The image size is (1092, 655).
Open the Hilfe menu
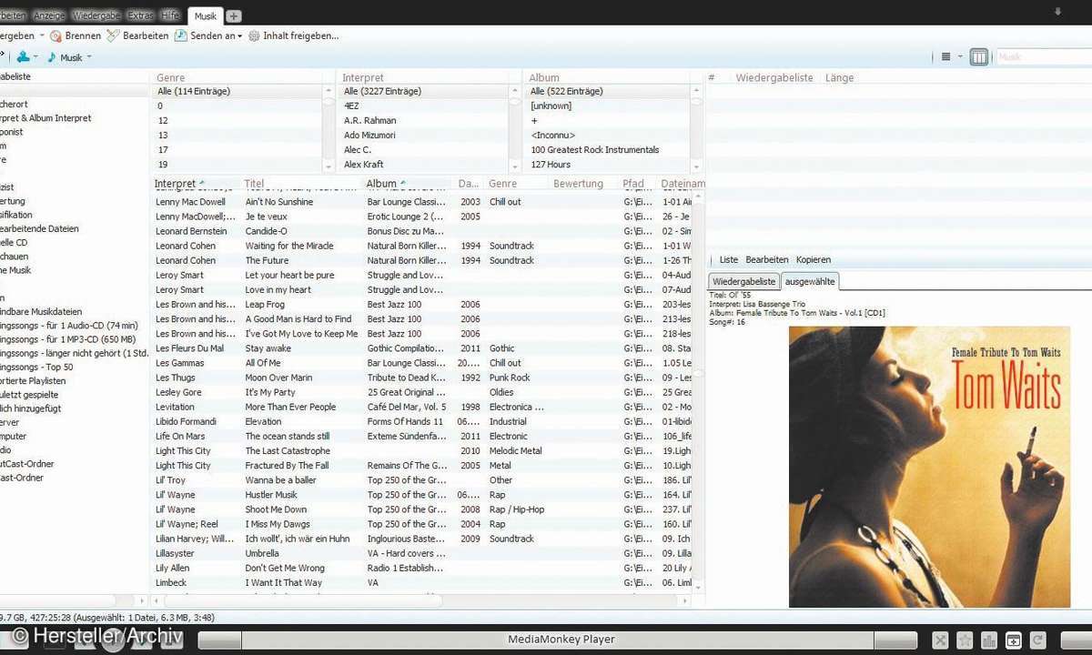(x=170, y=15)
